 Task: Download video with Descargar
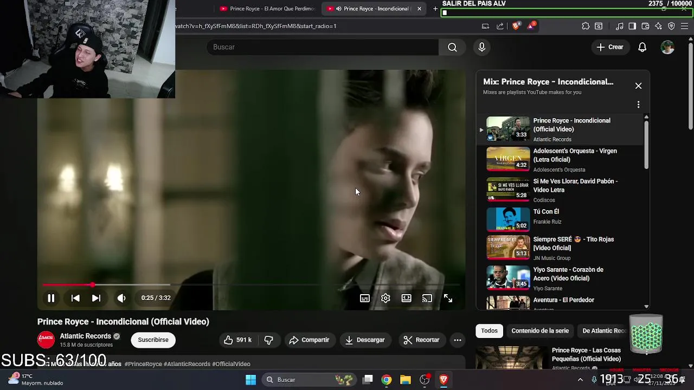pos(365,340)
